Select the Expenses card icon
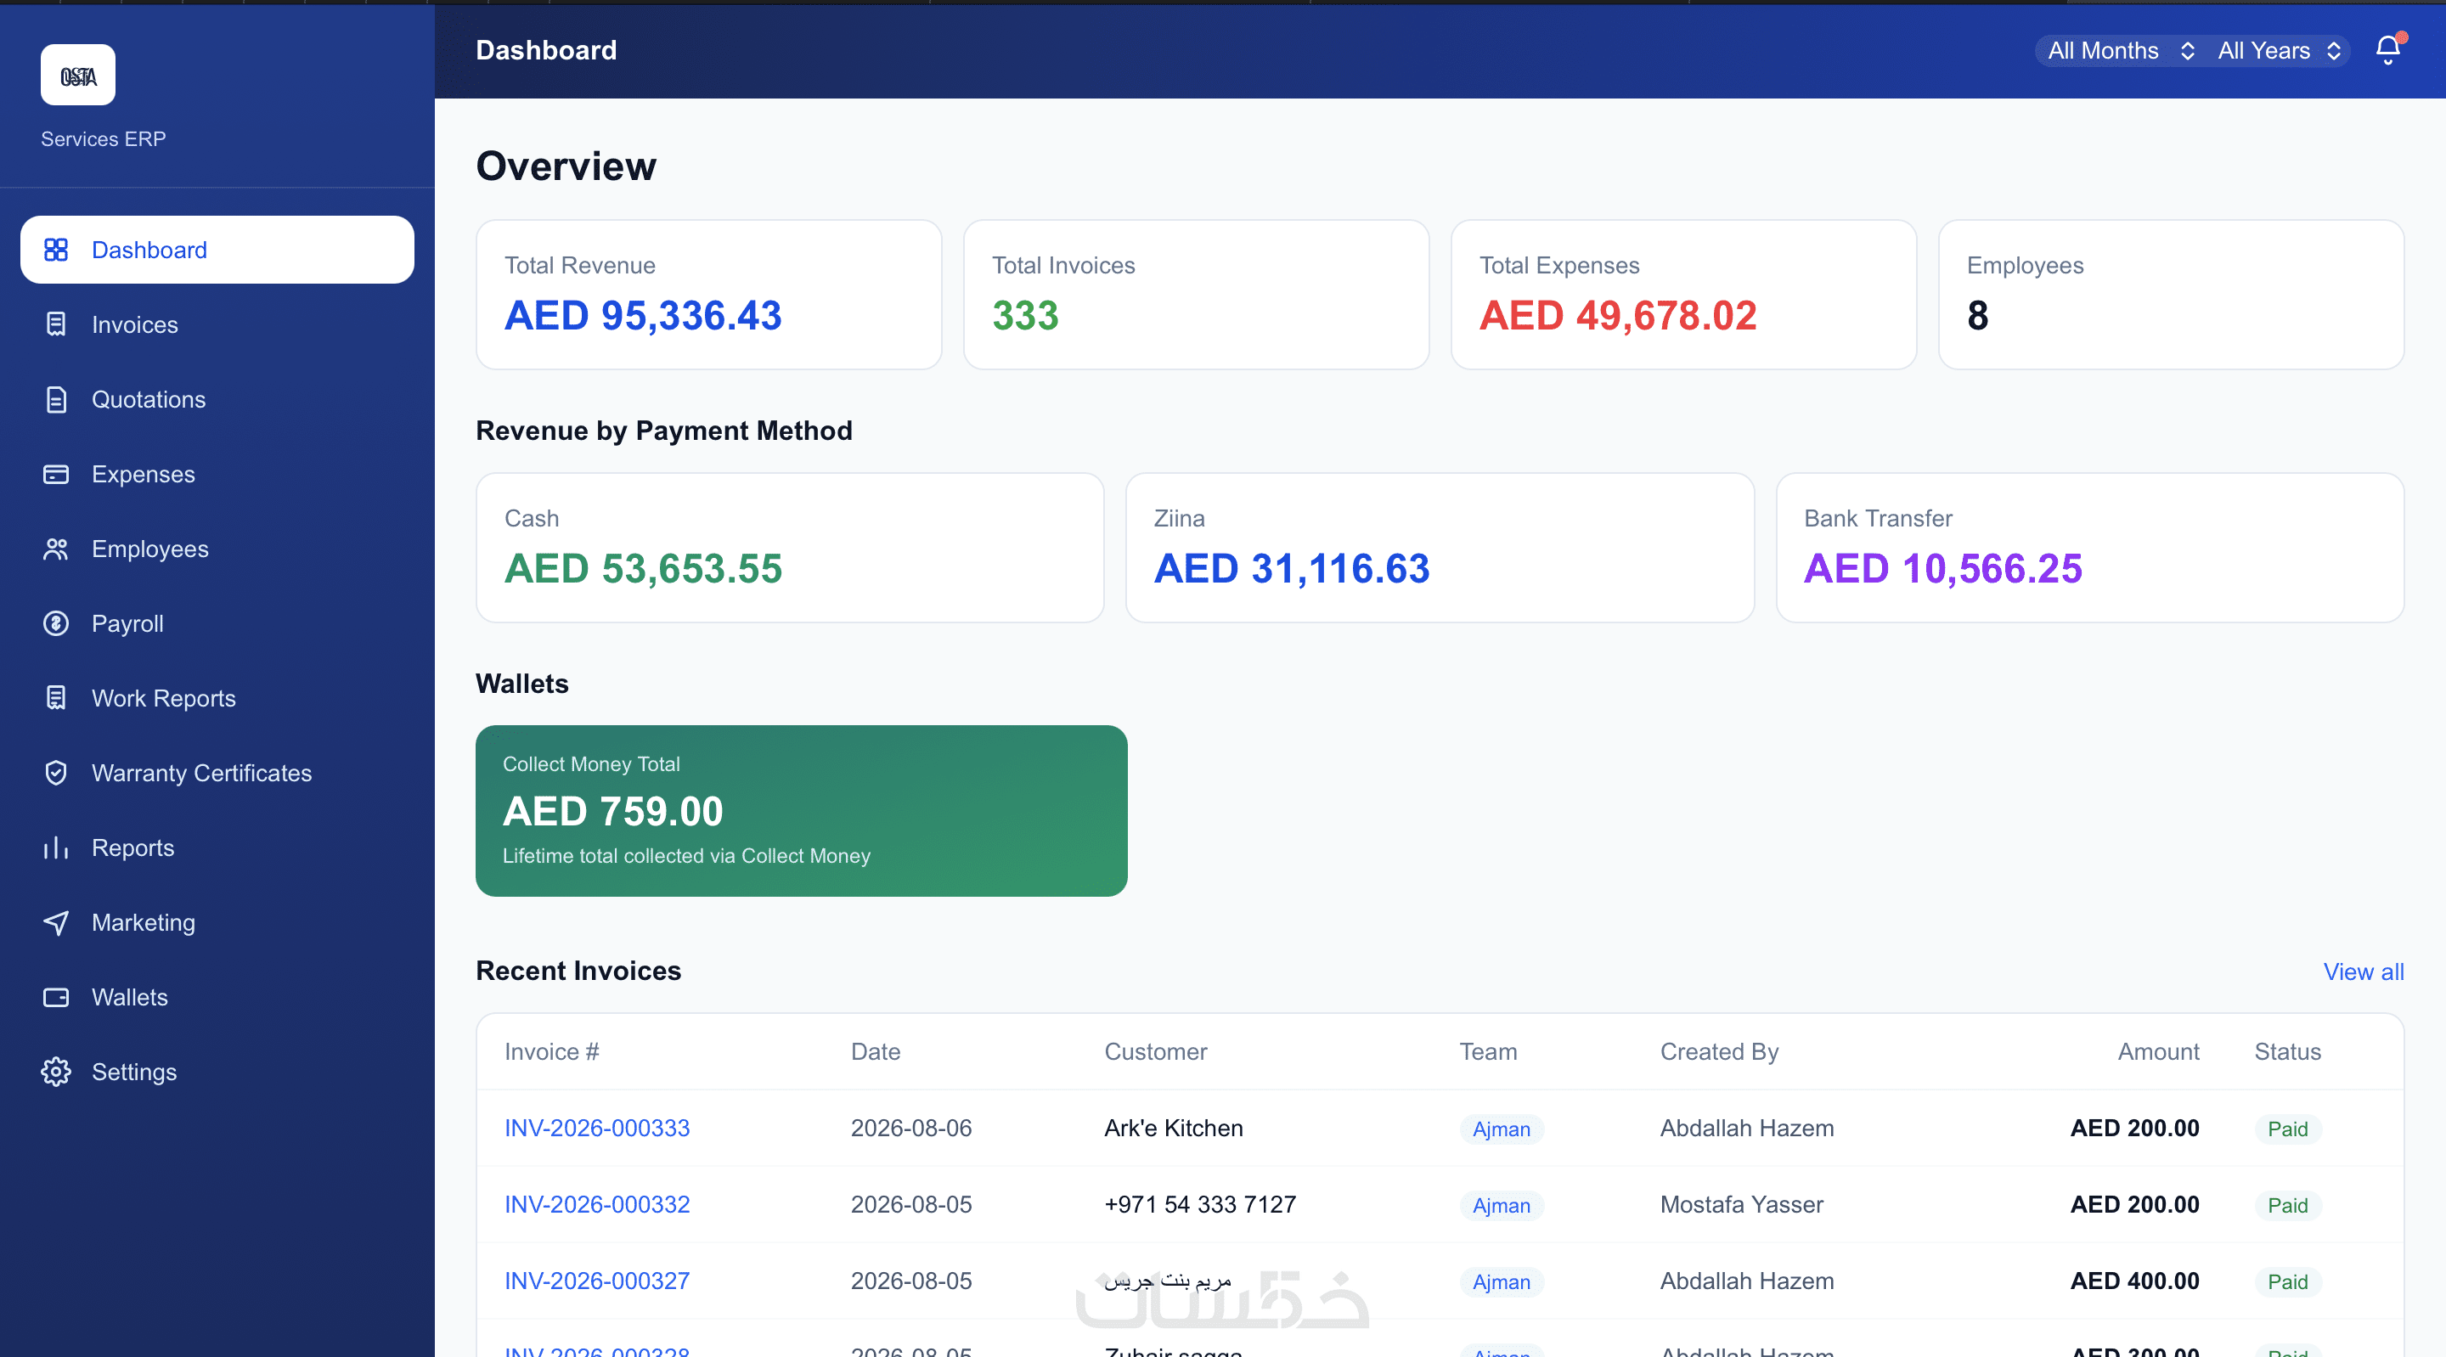Viewport: 2446px width, 1357px height. pos(56,474)
